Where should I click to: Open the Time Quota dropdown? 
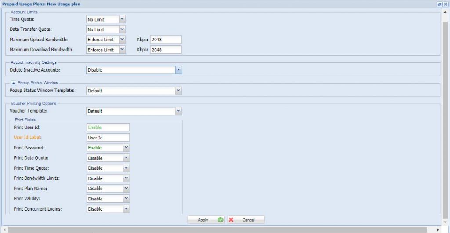[122, 19]
